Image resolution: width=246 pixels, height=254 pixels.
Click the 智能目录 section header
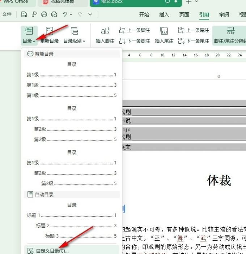coord(72,54)
